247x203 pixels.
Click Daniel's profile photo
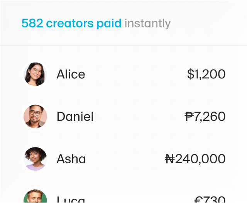[35, 117]
